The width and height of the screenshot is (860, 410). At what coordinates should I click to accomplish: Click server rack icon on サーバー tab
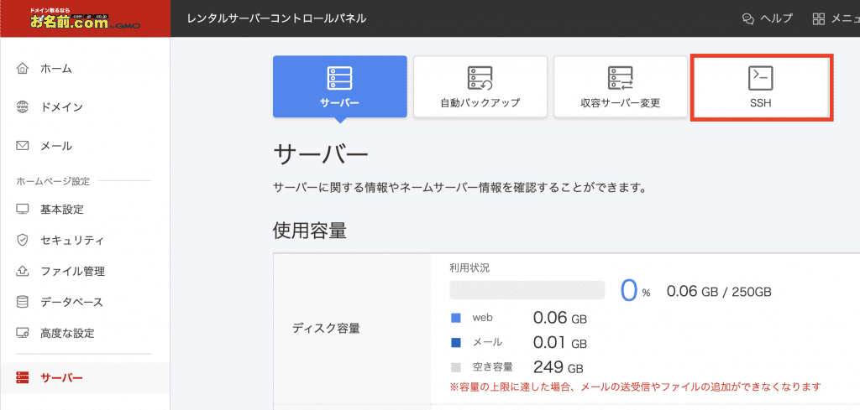339,78
